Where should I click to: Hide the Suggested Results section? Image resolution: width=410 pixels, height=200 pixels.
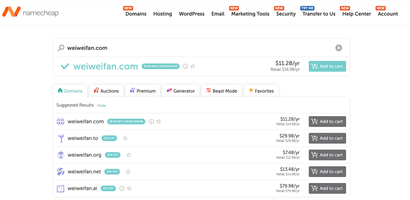tap(101, 105)
